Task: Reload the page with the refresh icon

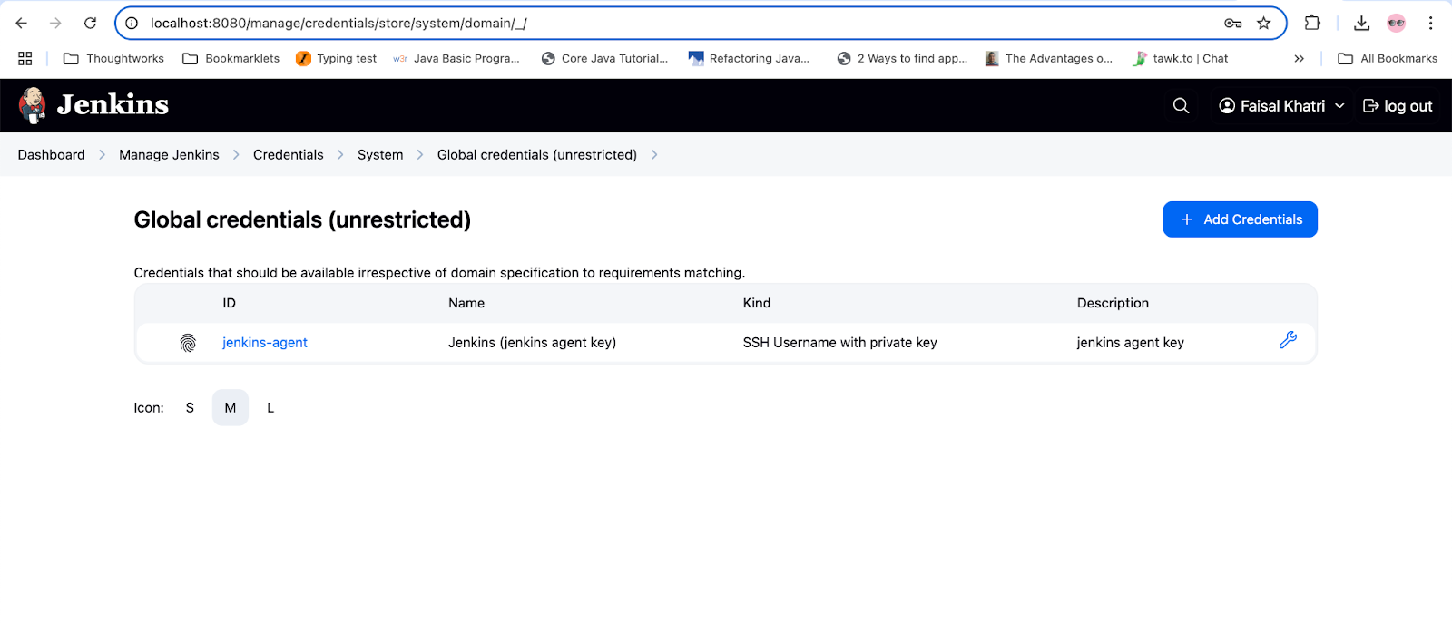Action: (x=90, y=23)
